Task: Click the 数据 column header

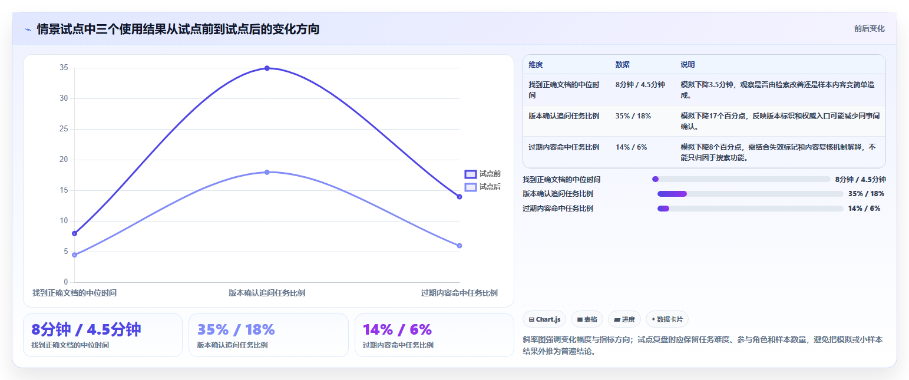Action: pyautogui.click(x=623, y=65)
